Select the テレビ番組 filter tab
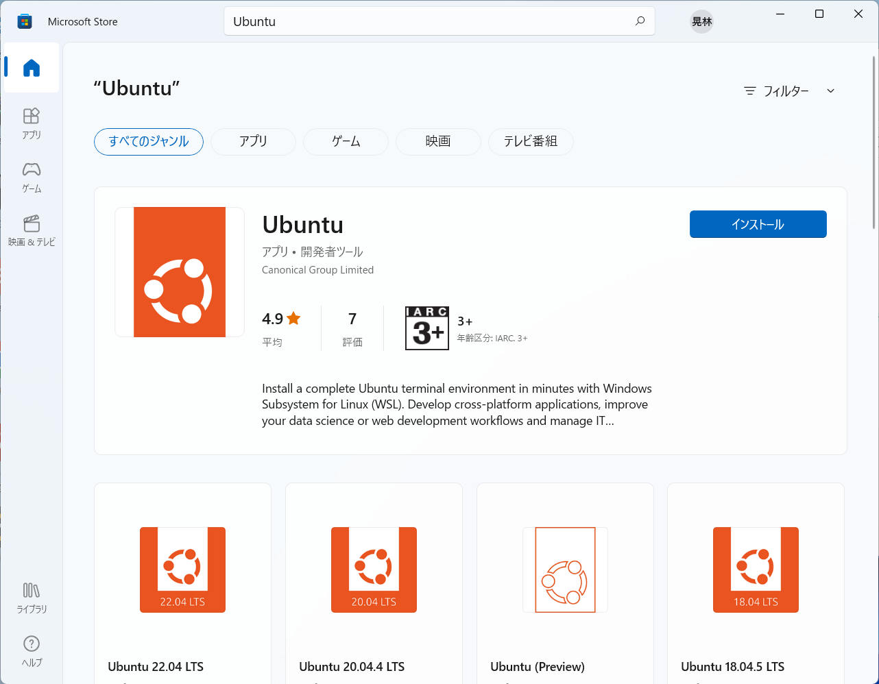This screenshot has height=684, width=879. tap(531, 142)
